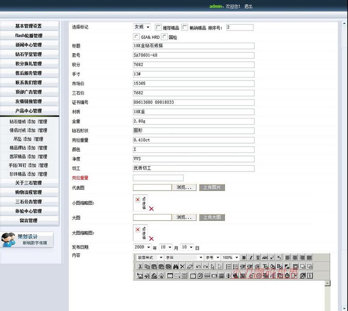Viewport: 348px width, 311px height.
Task: Open the zoom percentage dropdown showing 100%
Action: [x=230, y=257]
